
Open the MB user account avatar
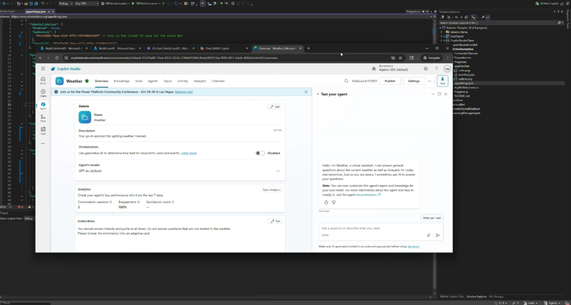click(447, 69)
